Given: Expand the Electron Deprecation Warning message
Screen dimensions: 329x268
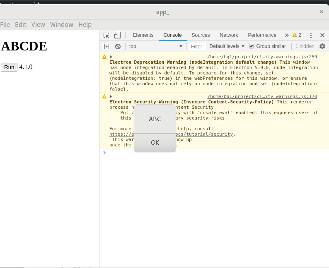Looking at the screenshot, I should pos(111,57).
